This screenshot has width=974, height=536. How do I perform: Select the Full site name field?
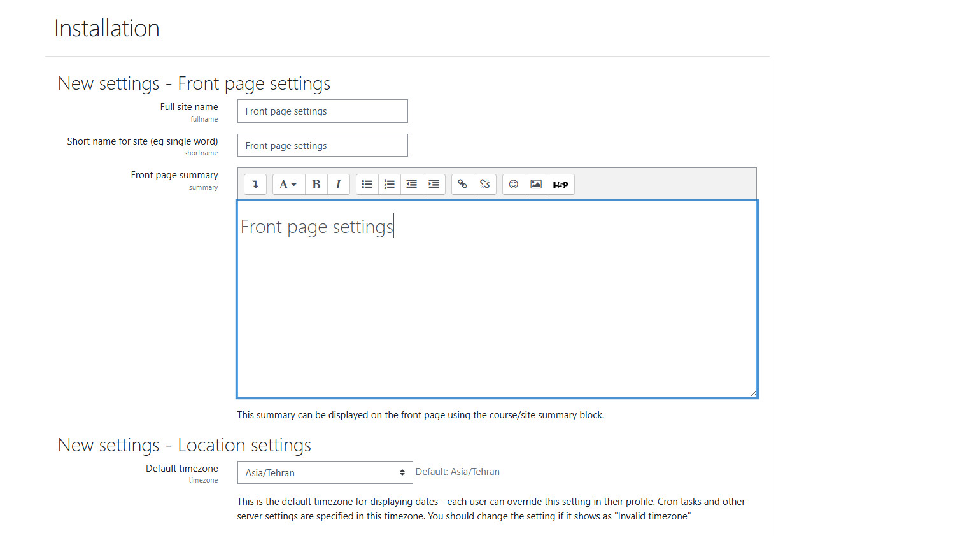click(x=321, y=111)
